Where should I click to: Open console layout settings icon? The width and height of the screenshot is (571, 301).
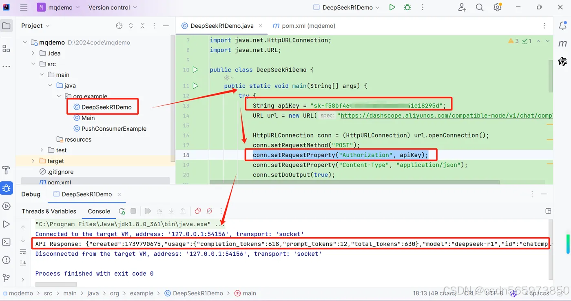(x=548, y=211)
